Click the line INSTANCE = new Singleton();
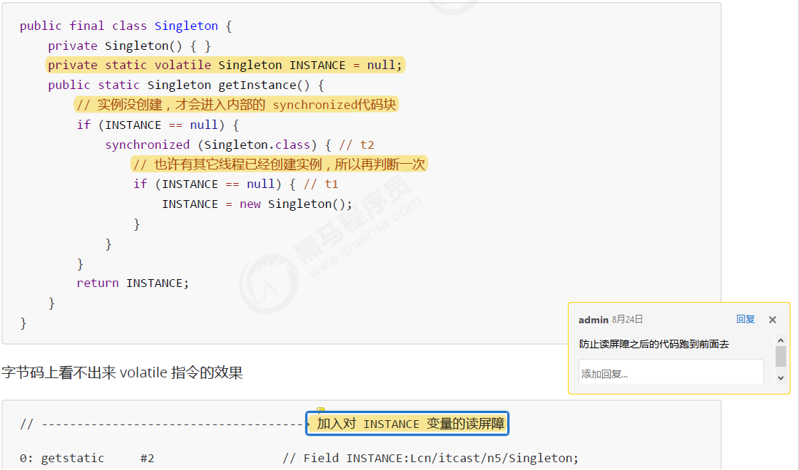 (x=257, y=204)
